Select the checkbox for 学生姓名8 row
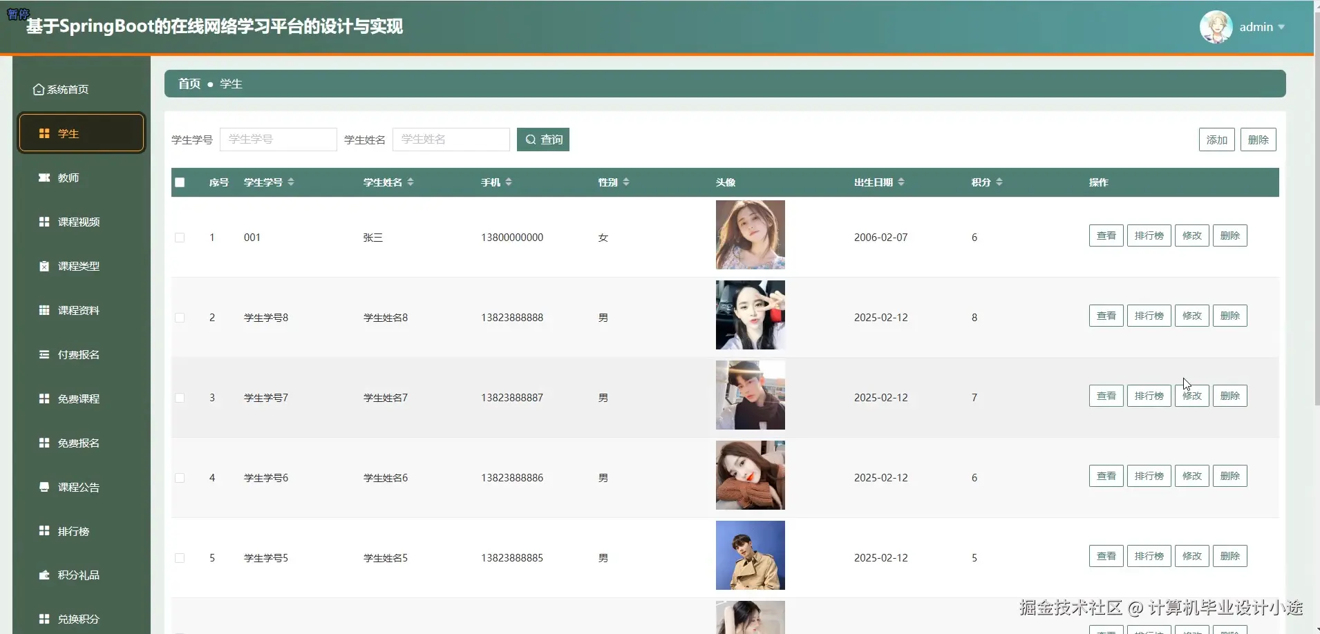 tap(180, 318)
